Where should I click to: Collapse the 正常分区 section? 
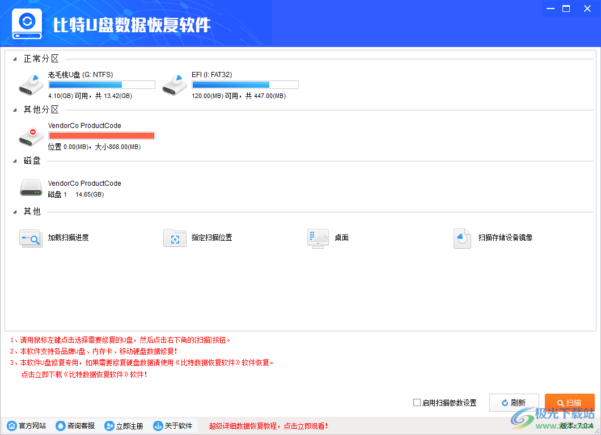click(x=15, y=59)
